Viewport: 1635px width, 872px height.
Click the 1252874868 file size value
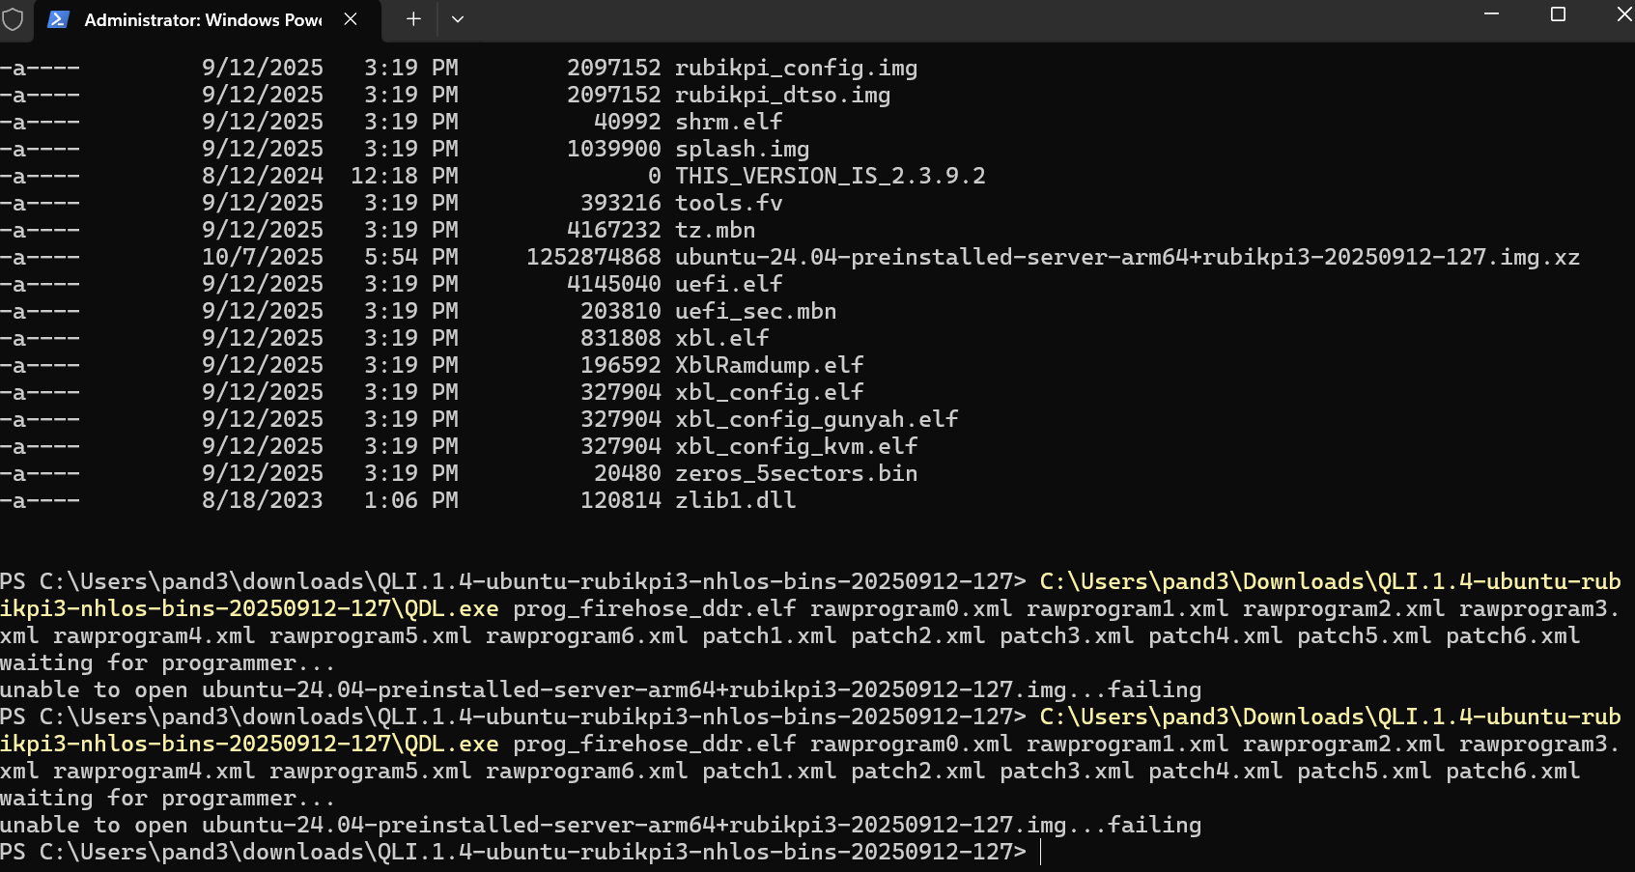point(593,257)
